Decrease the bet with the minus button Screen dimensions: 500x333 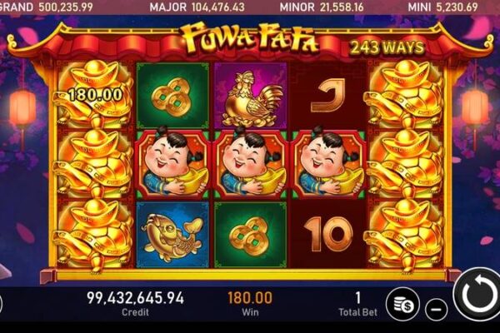(437, 309)
